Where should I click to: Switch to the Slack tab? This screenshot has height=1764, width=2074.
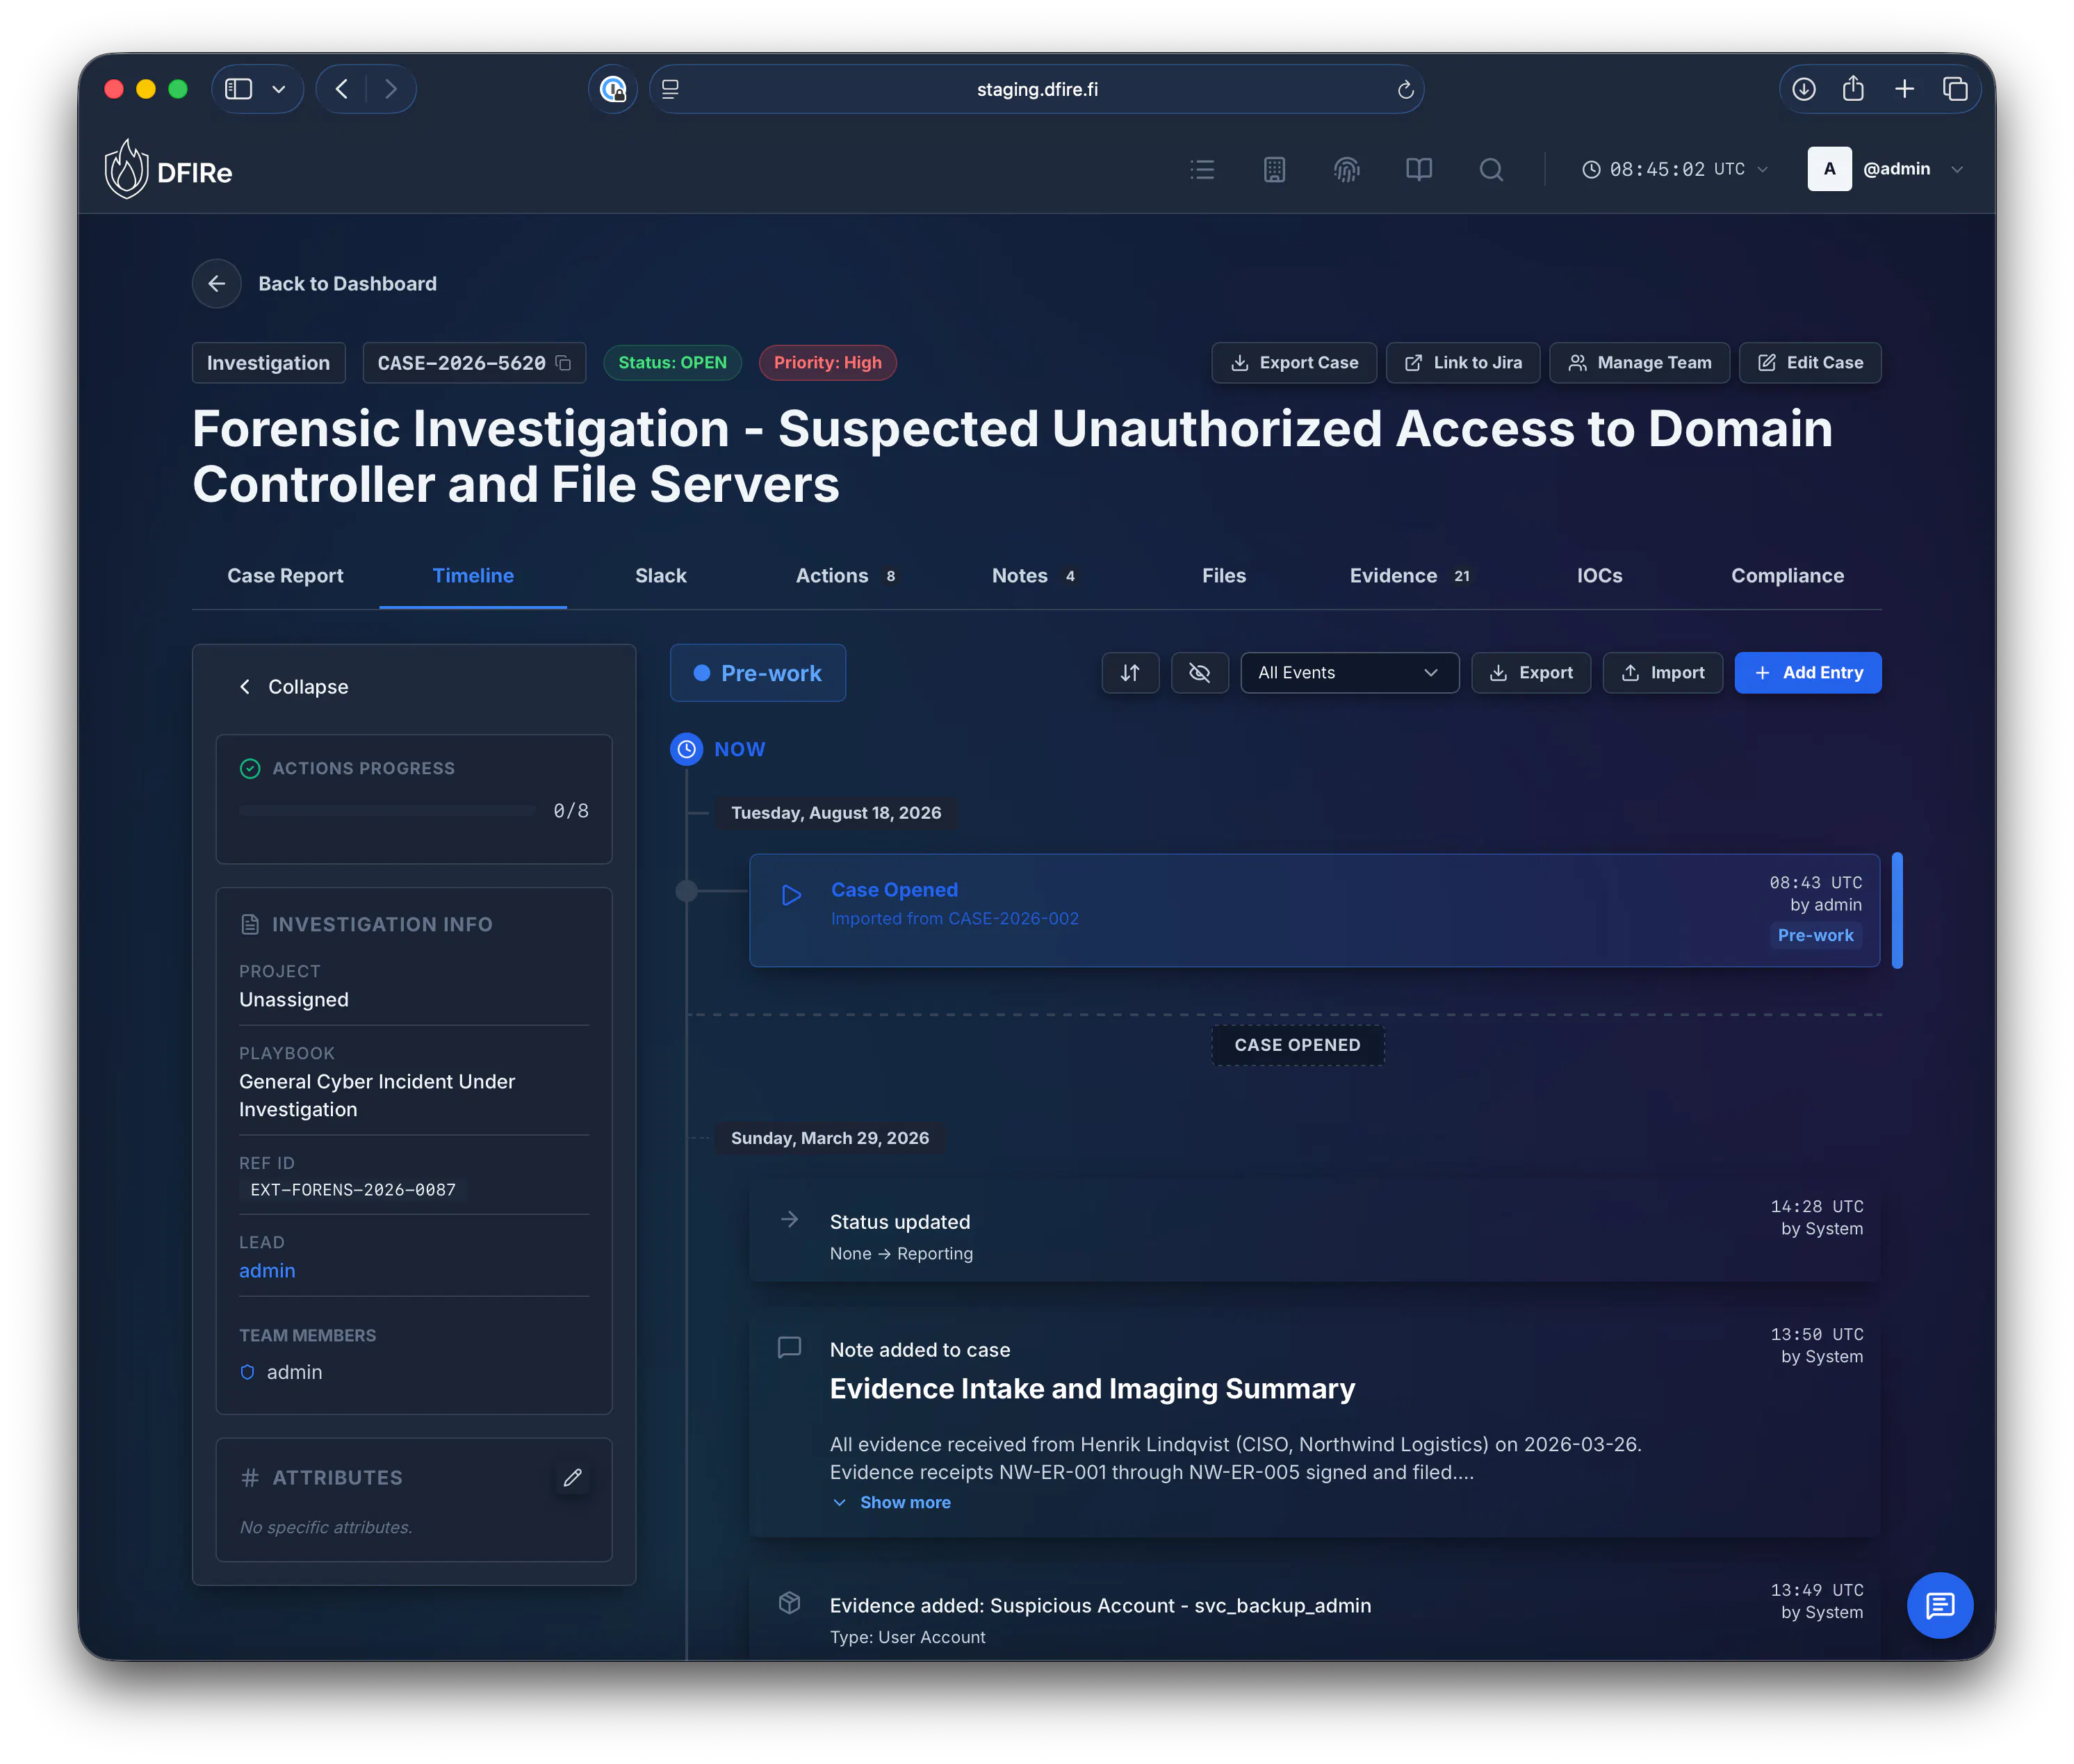pyautogui.click(x=661, y=576)
